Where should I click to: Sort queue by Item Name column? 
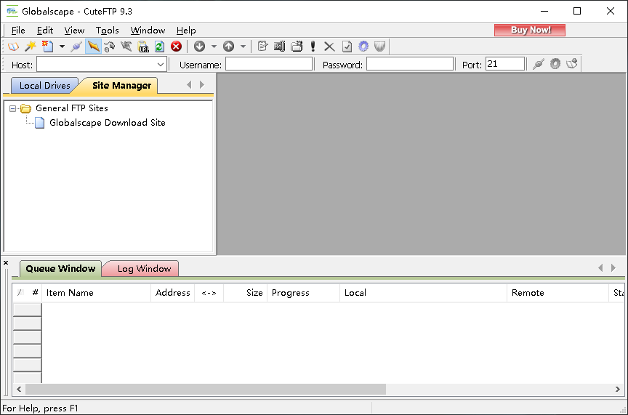coord(97,293)
